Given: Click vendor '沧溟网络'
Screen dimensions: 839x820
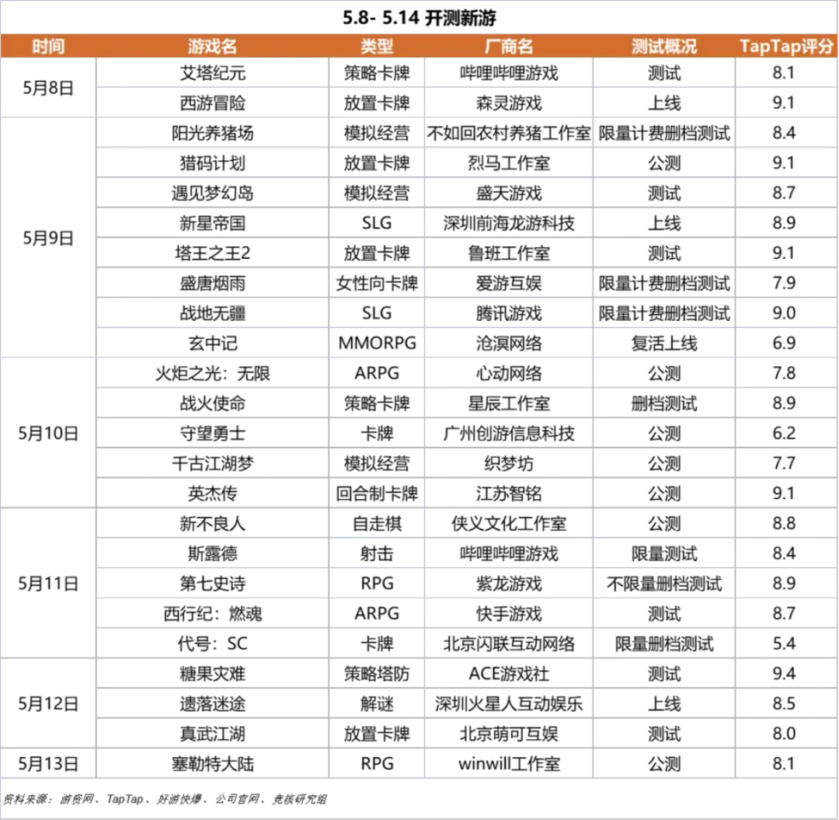Looking at the screenshot, I should coord(509,343).
